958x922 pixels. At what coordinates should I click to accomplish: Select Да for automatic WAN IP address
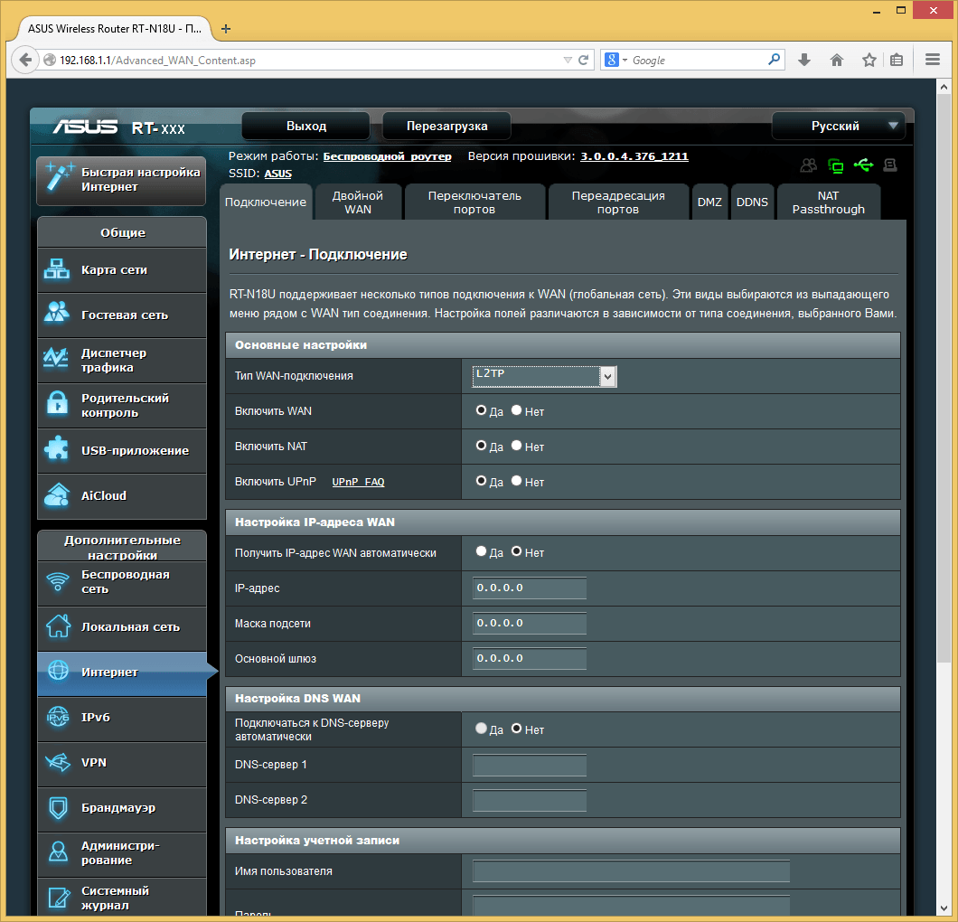click(x=481, y=551)
